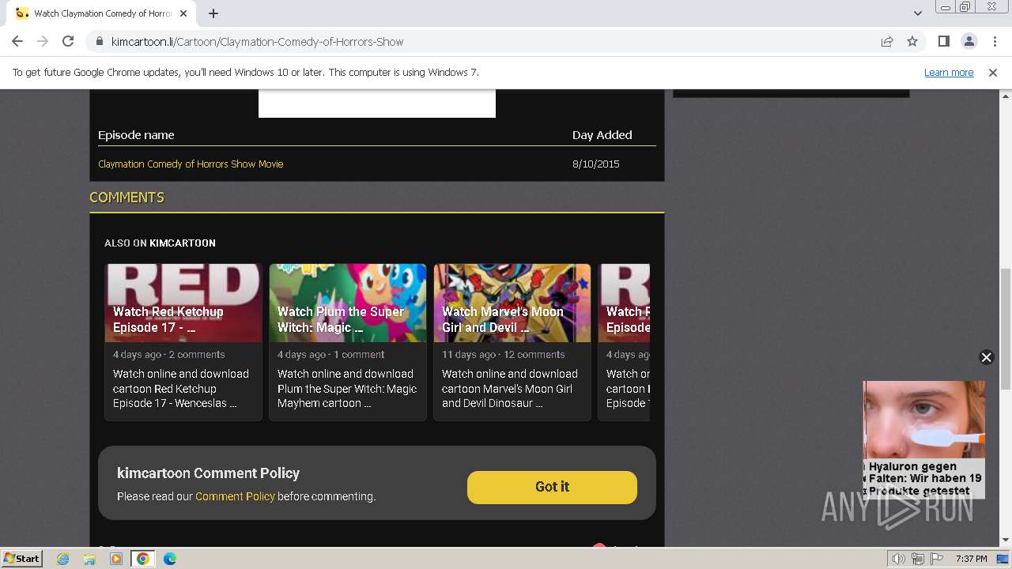Viewport: 1012px width, 569px height.
Task: Close the Claymation Comedy of Horrors tab
Action: click(x=183, y=13)
